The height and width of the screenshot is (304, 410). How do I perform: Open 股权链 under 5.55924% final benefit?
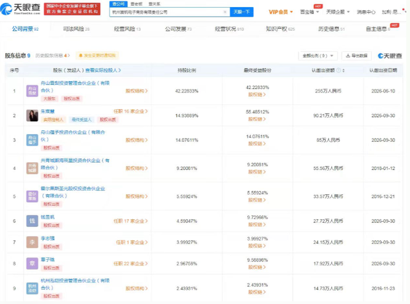point(257,200)
